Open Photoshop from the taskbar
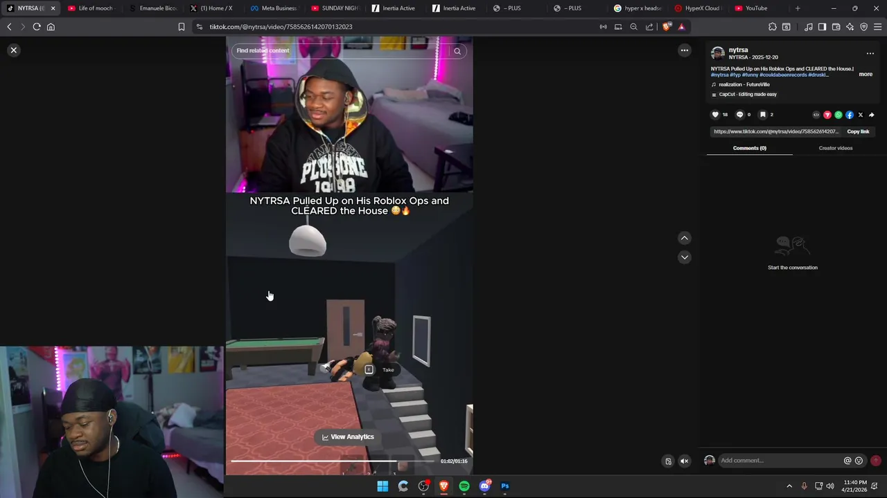 pyautogui.click(x=505, y=486)
